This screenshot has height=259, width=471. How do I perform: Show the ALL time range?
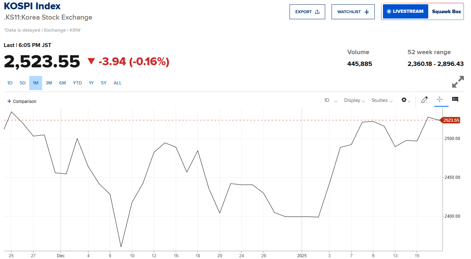coord(118,83)
